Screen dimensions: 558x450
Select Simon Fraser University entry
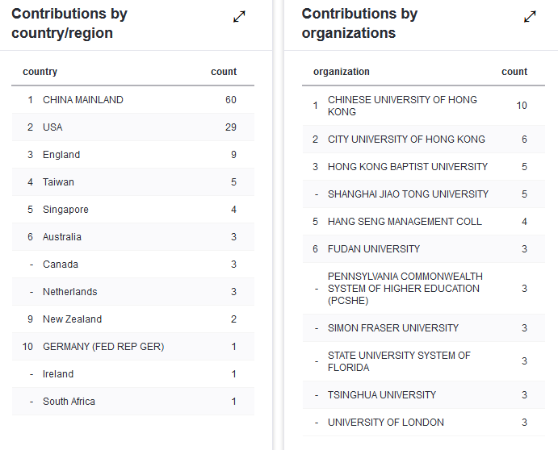(x=393, y=328)
